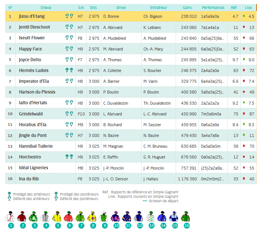Click the jockey silk numbered 1
The width and height of the screenshot is (257, 239).
click(x=11, y=217)
